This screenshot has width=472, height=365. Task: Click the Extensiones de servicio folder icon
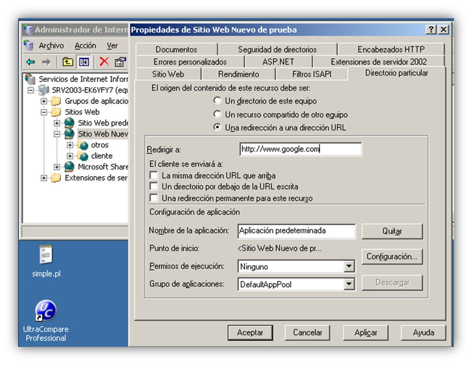tap(56, 178)
